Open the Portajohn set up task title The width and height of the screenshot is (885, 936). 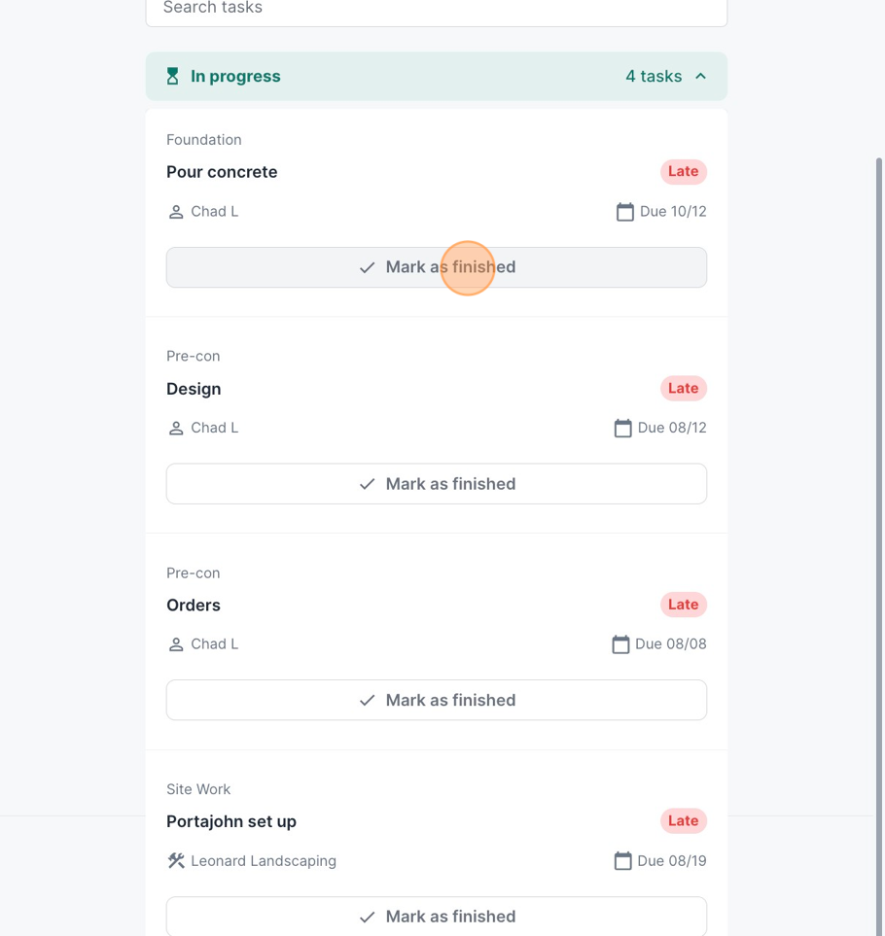coord(231,821)
